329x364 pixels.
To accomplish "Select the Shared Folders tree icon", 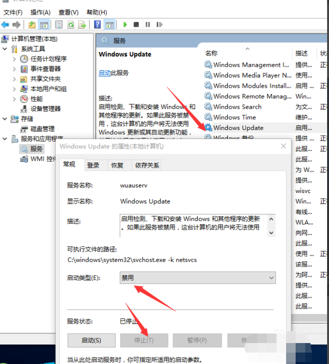I will pyautogui.click(x=24, y=79).
